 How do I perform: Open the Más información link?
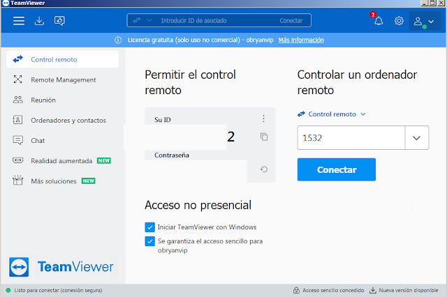(x=301, y=40)
